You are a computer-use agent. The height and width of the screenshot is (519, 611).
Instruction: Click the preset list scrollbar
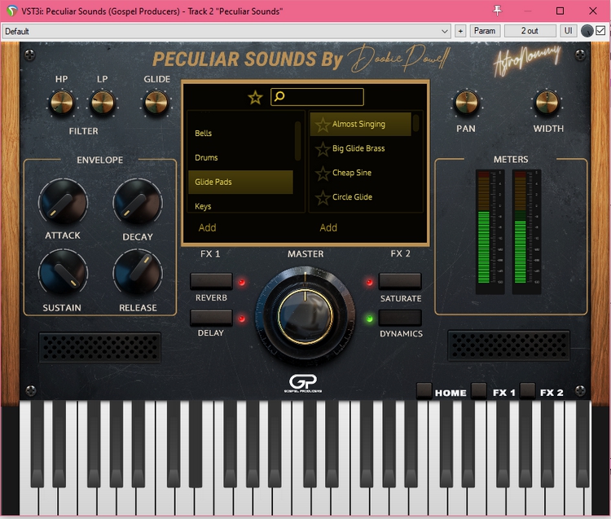point(415,122)
